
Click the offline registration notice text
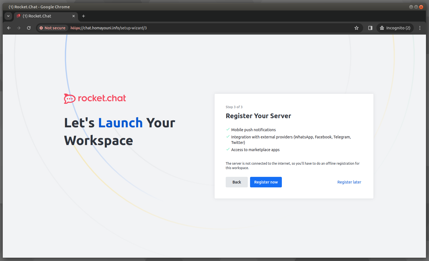(293, 166)
